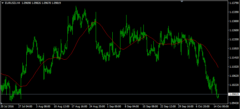The image size is (240, 109).
Task: Select the horizontal bid price line
Action: (114, 94)
